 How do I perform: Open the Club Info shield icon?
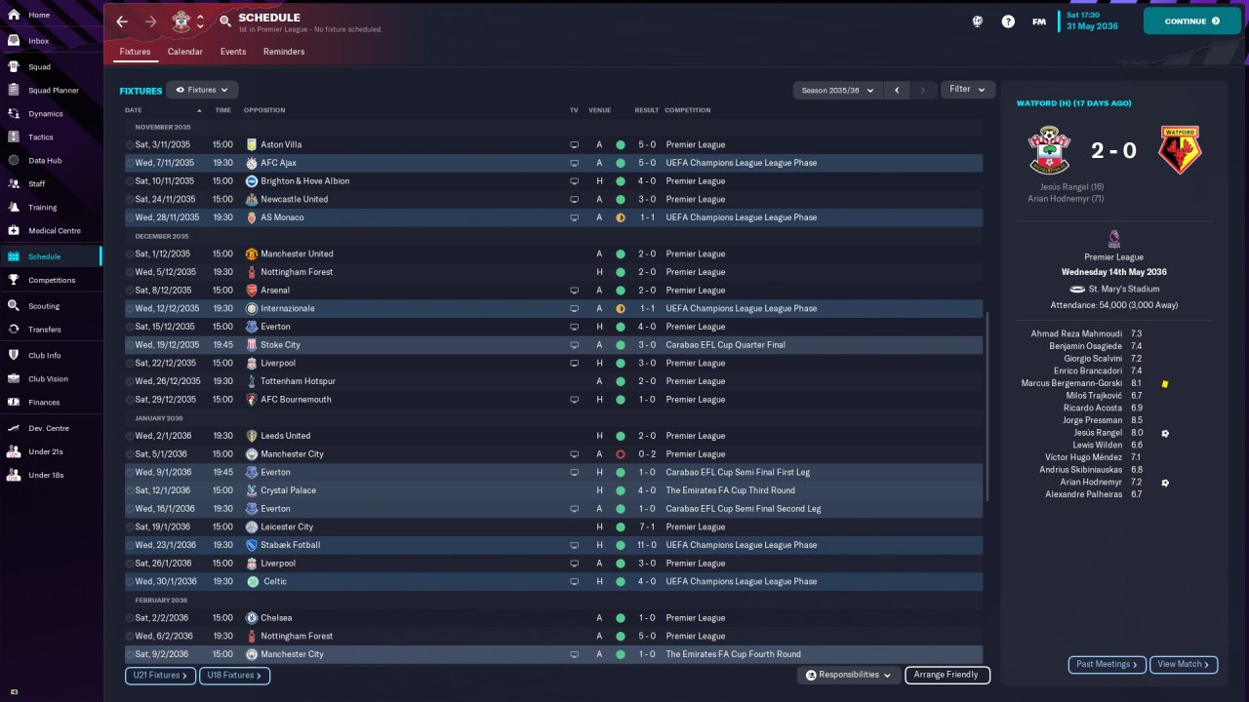[14, 356]
